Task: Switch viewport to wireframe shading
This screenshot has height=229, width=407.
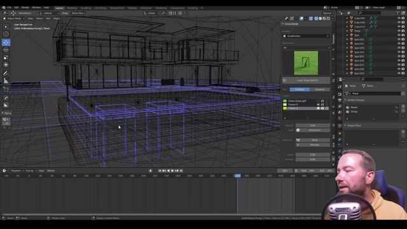Action: [316, 18]
